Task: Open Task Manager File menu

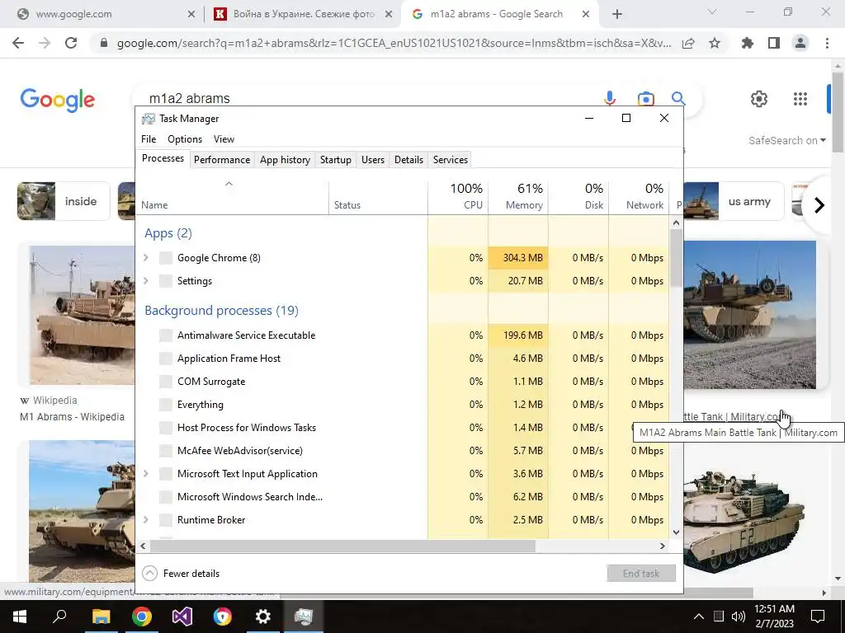Action: pos(149,138)
